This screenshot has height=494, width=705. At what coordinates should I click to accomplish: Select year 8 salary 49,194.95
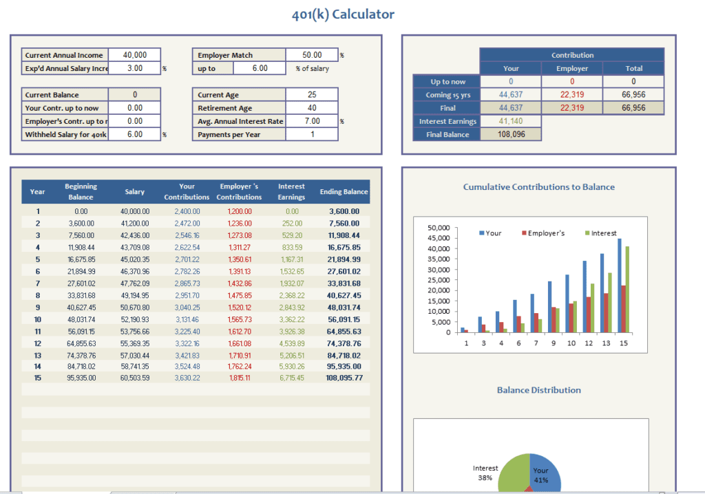135,296
